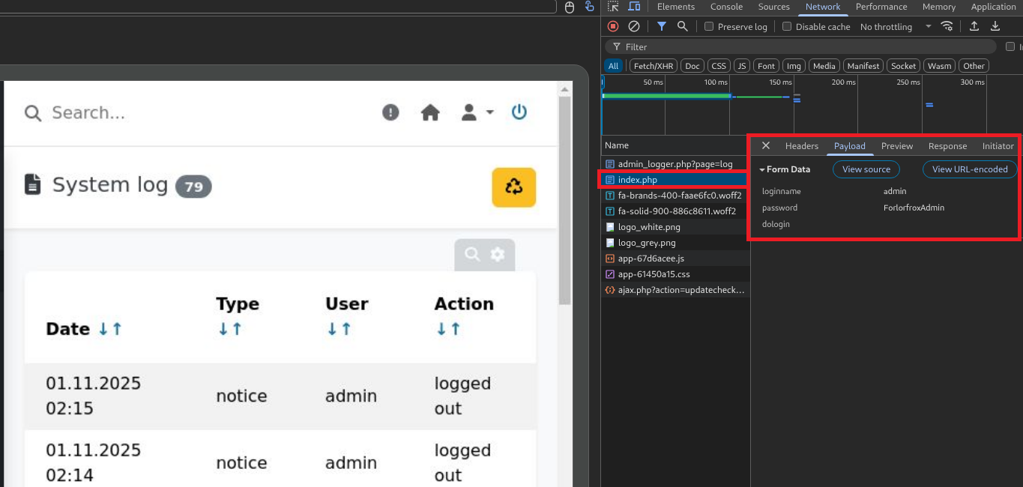Open the No throttling dropdown
This screenshot has height=487, width=1023.
pos(896,27)
